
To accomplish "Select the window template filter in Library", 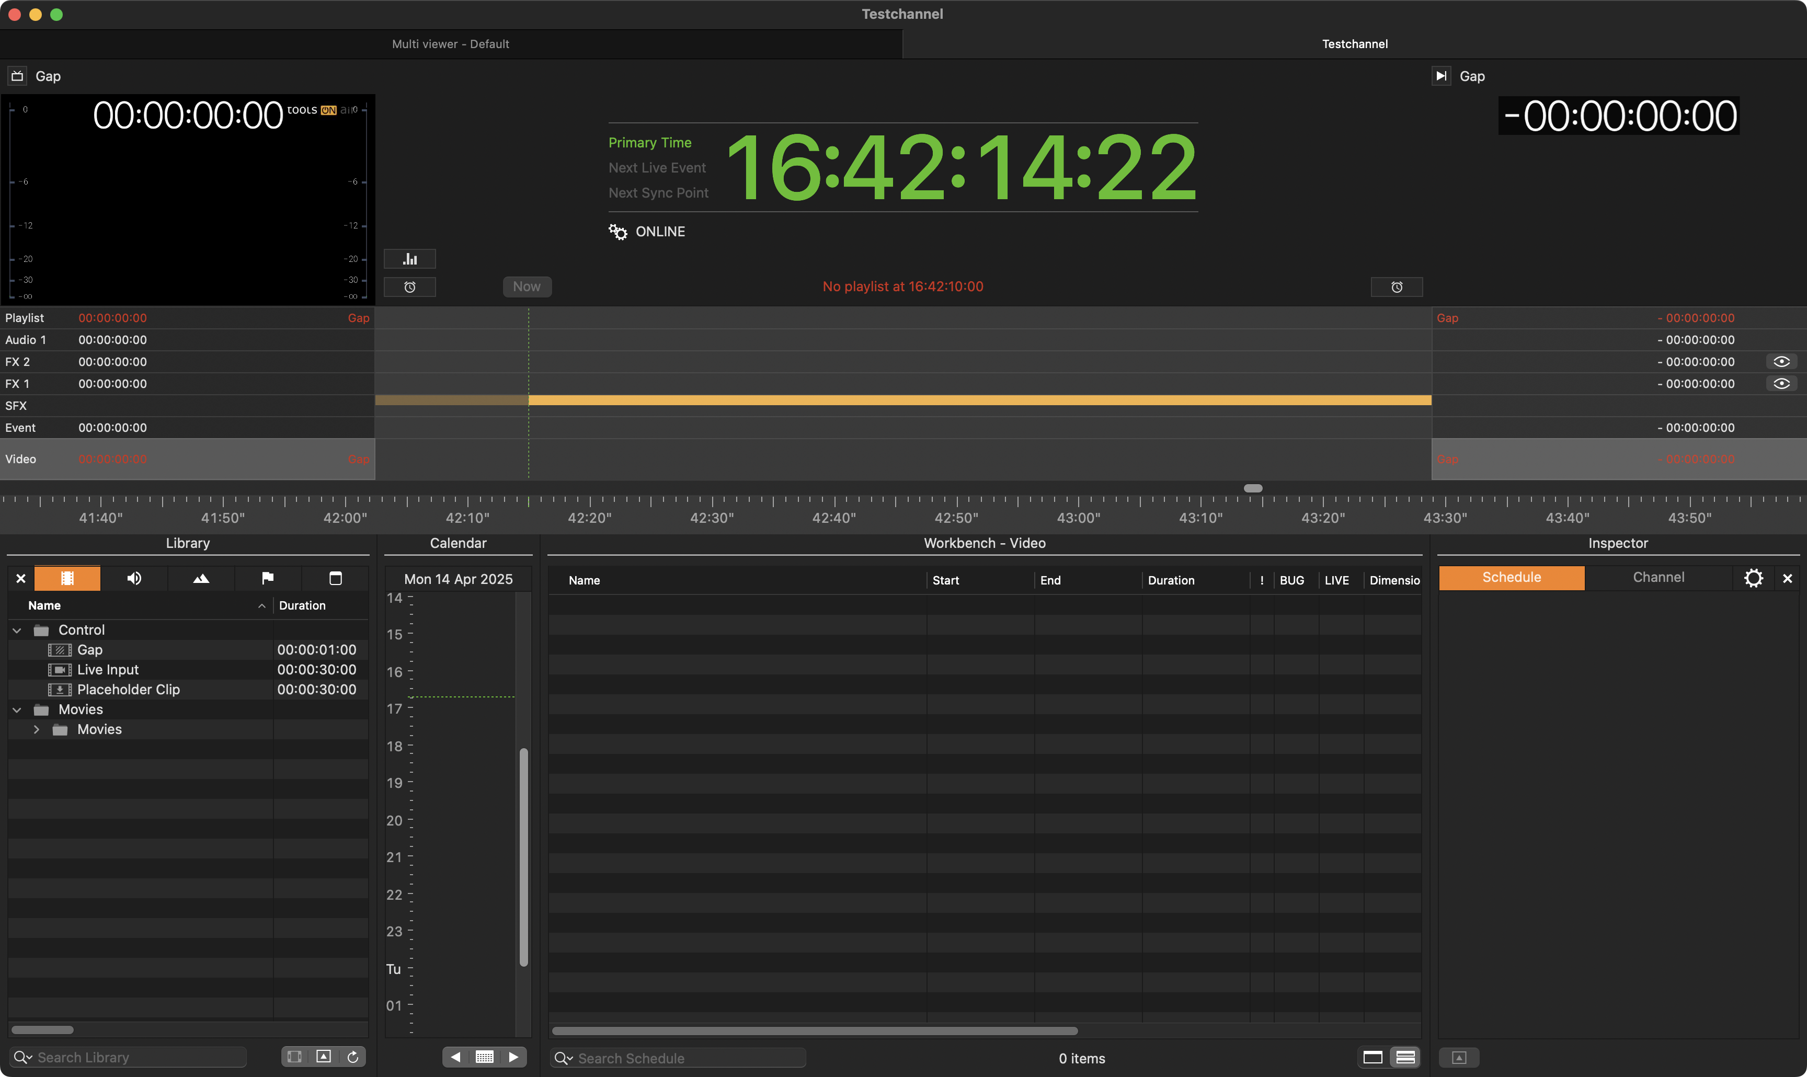I will (335, 578).
